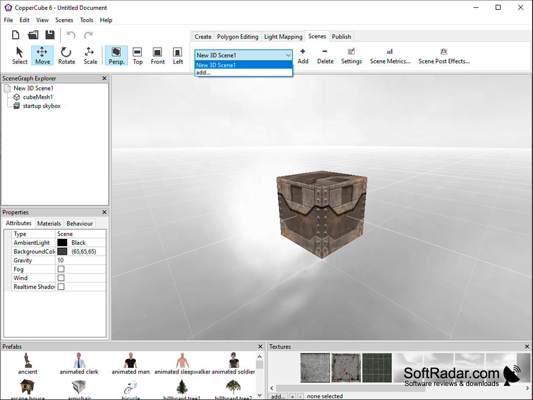Select the rusty metal texture thumbnail
533x400 pixels.
(346, 368)
